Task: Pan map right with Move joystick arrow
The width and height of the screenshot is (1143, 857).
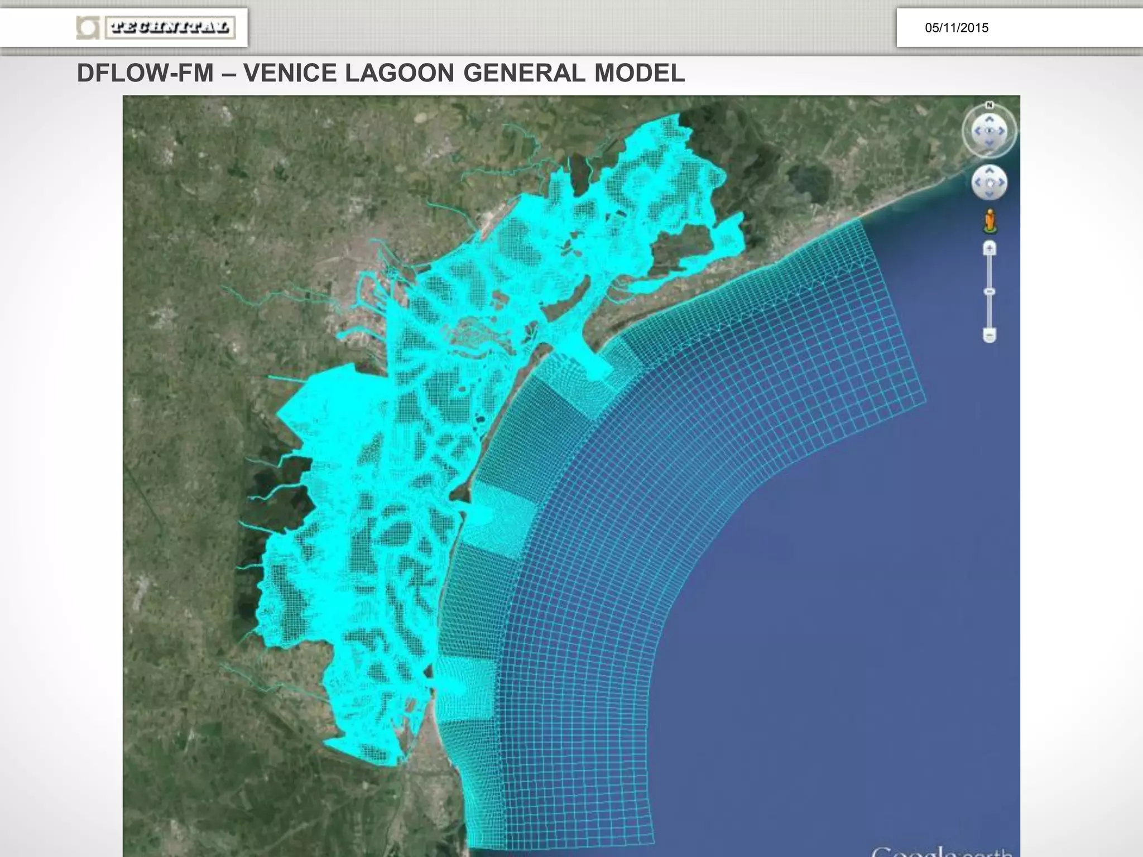Action: point(1001,182)
